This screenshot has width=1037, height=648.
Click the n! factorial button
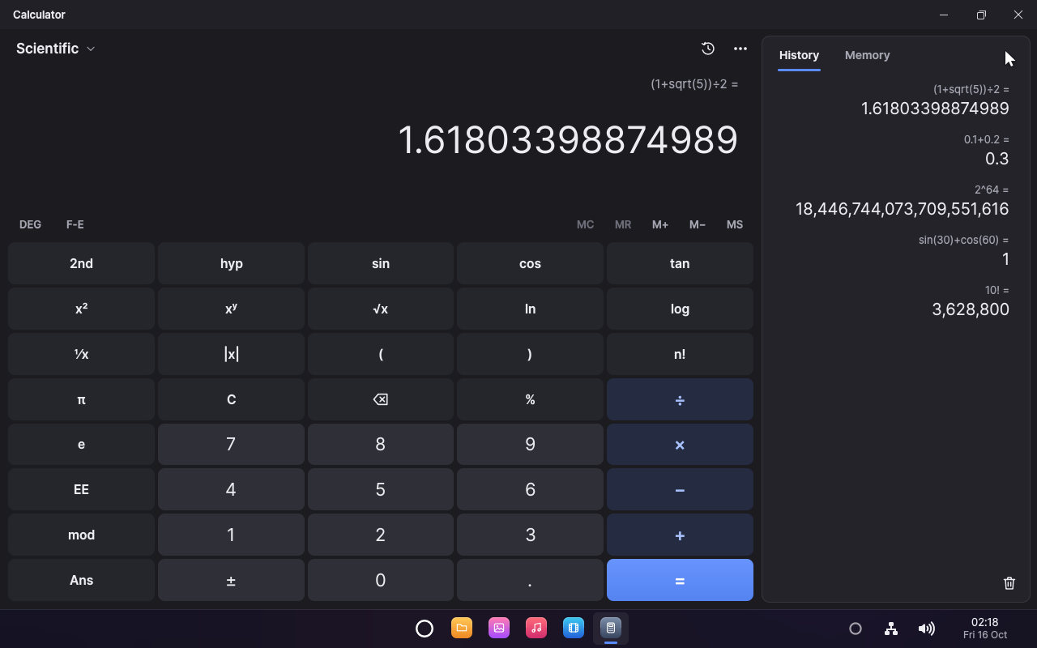pos(680,354)
